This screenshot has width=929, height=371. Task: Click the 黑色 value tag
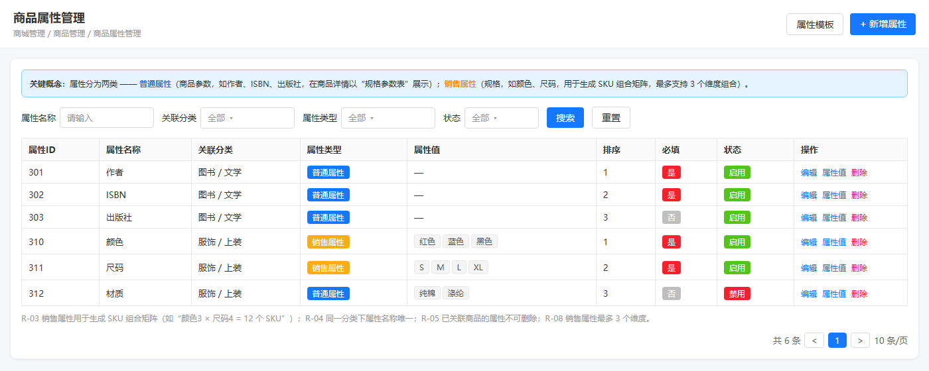click(484, 241)
